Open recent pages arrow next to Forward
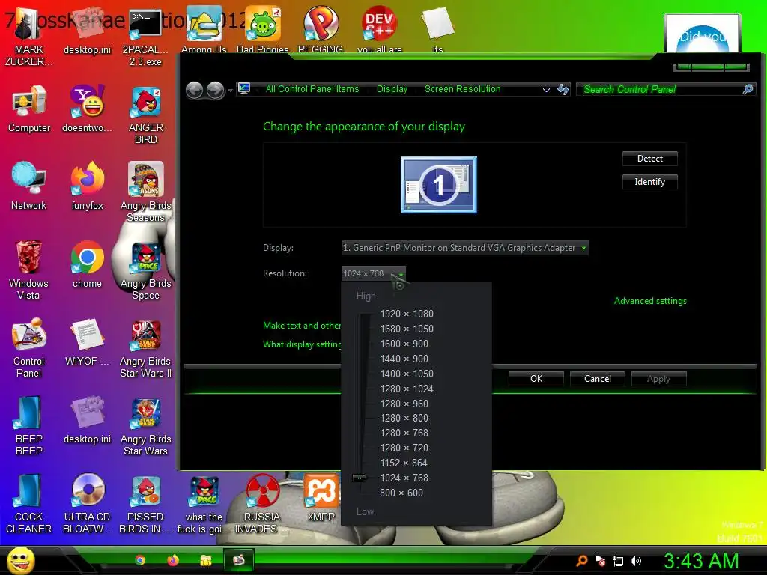Image resolution: width=767 pixels, height=575 pixels. 230,91
